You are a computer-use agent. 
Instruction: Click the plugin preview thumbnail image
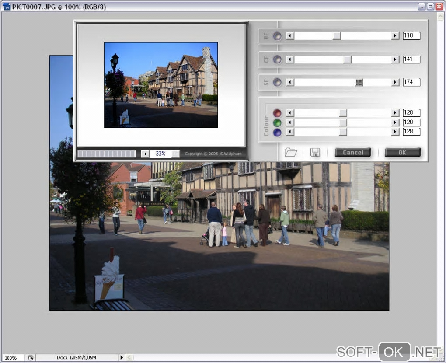point(161,85)
